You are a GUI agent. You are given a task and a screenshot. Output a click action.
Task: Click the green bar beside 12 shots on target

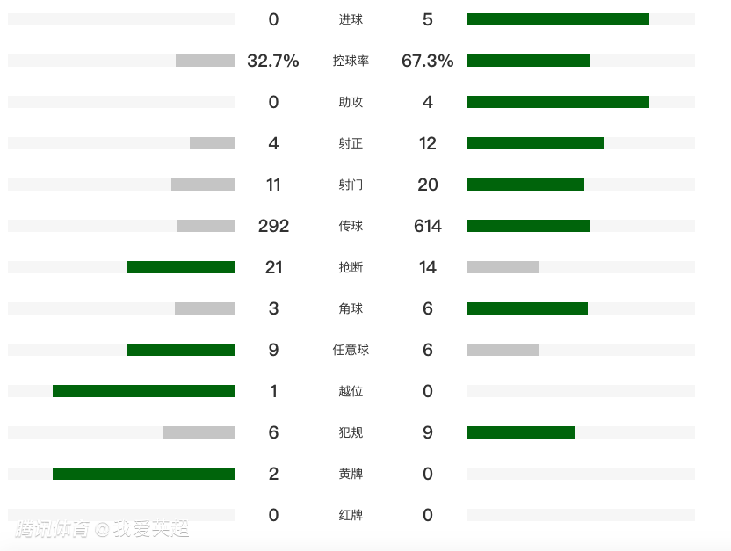[534, 143]
